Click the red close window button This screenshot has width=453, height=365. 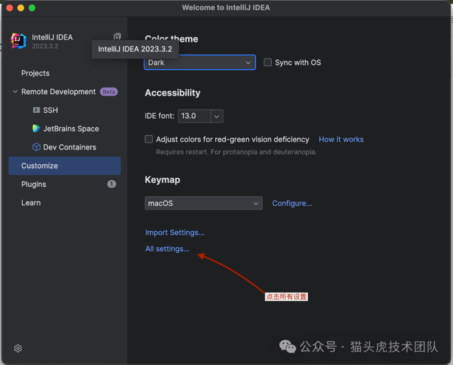coord(10,8)
